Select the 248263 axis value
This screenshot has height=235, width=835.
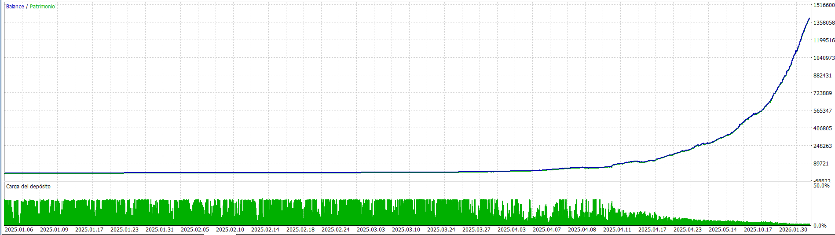click(822, 146)
